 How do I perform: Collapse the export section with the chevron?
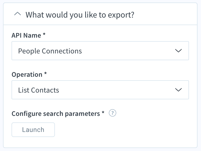click(18, 14)
